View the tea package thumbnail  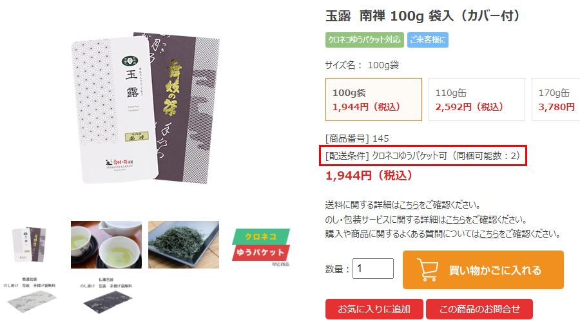pos(29,245)
